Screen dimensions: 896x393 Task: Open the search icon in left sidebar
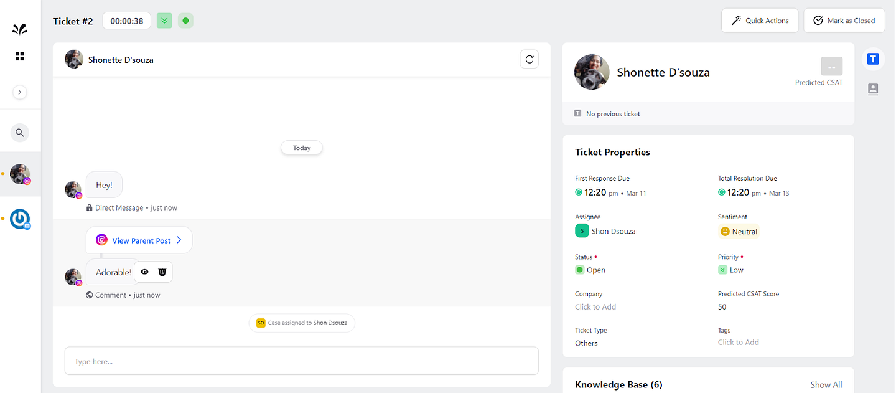click(20, 133)
